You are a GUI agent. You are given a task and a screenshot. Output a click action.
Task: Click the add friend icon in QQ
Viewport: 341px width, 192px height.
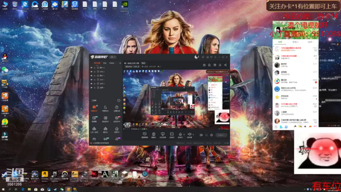tap(281, 127)
